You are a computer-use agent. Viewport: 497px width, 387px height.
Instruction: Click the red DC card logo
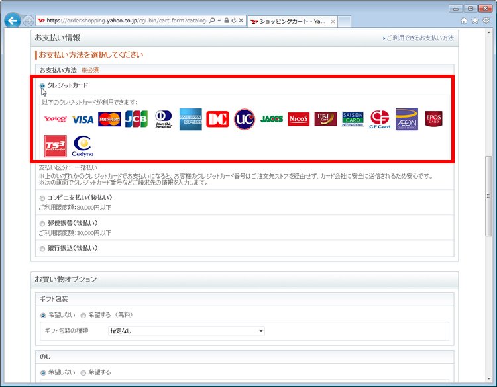click(217, 119)
